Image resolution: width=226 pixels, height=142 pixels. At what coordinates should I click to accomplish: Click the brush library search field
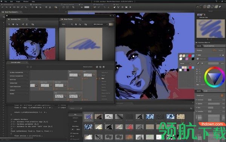pos(75,108)
